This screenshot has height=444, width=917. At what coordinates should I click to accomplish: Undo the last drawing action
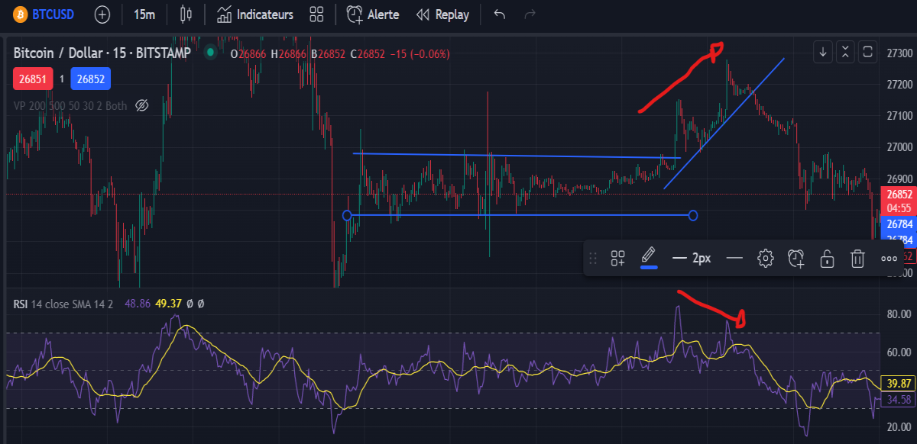(500, 14)
